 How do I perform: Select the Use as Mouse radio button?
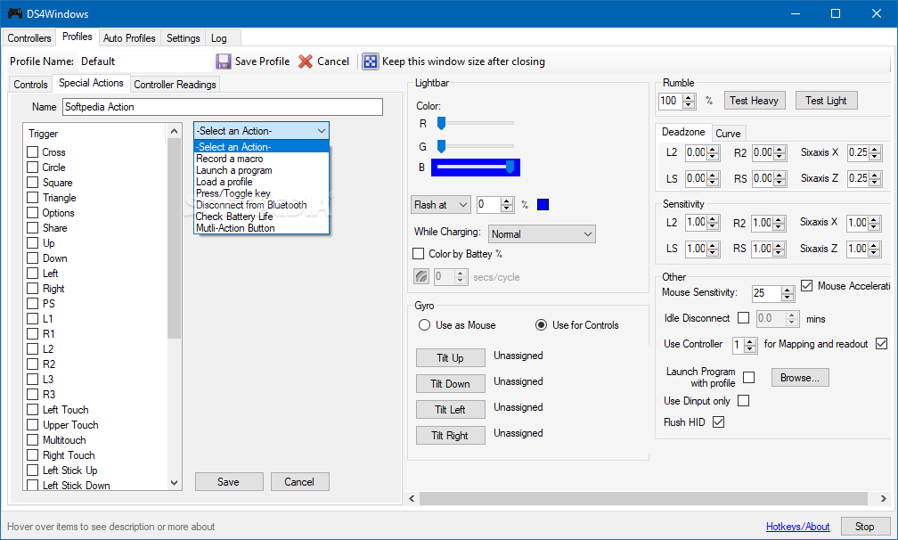[424, 324]
